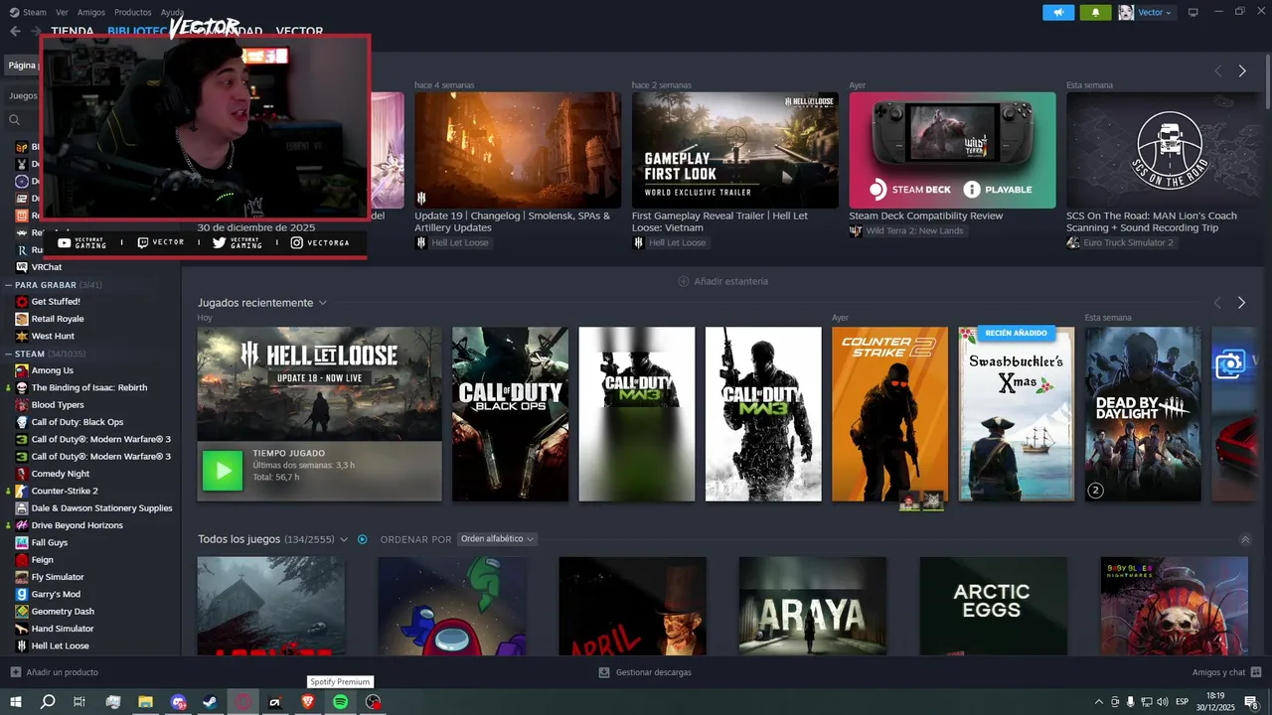Click the blue ready-to-play filter icon
This screenshot has height=715, width=1272.
363,539
